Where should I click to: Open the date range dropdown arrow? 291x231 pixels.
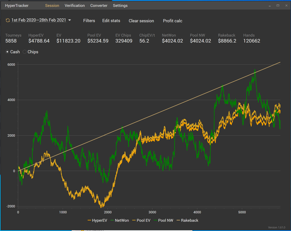pyautogui.click(x=69, y=20)
